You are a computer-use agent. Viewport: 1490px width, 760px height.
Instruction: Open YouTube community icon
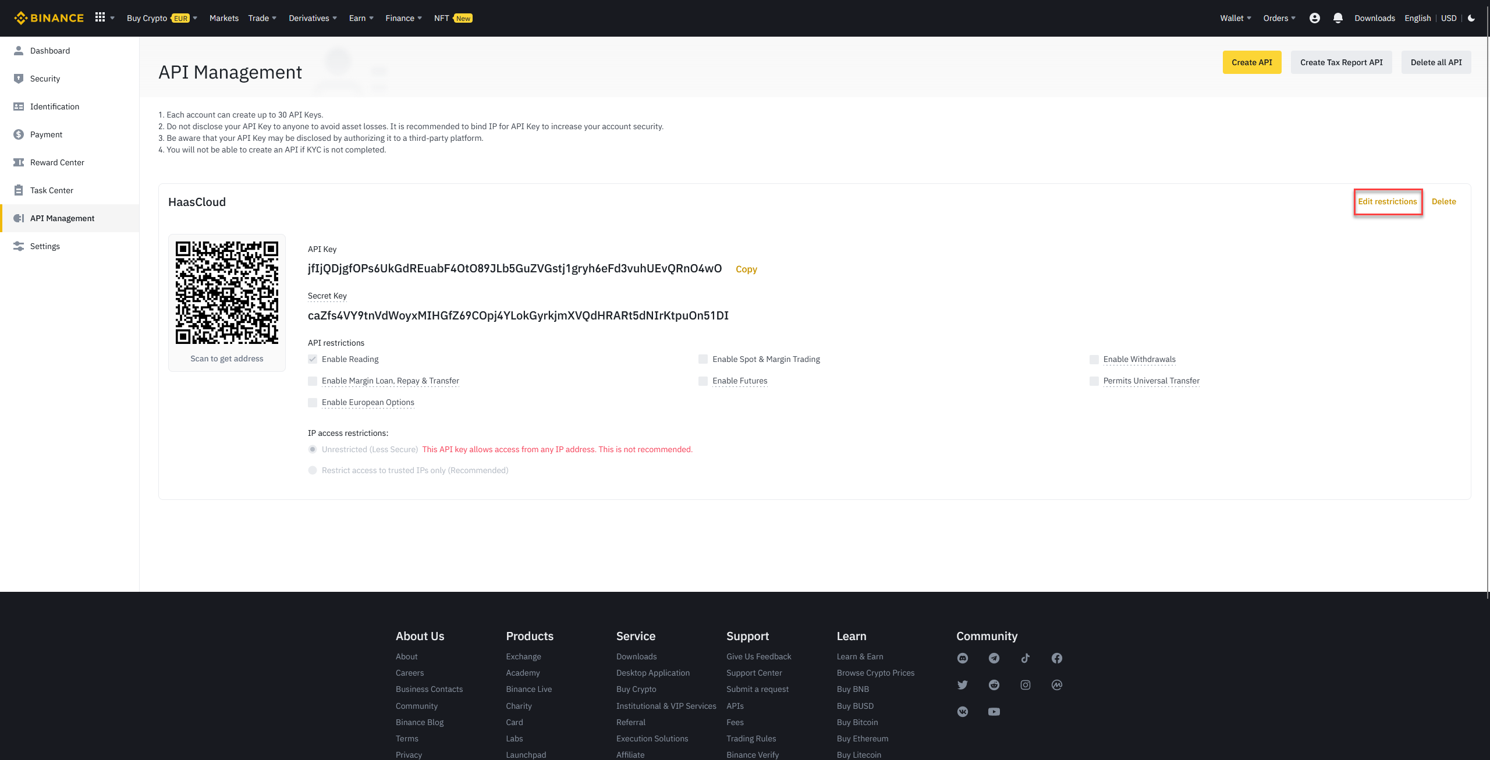pos(994,712)
